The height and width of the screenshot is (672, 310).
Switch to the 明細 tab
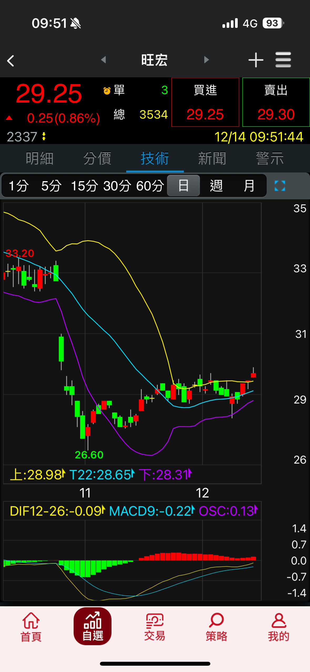click(39, 159)
